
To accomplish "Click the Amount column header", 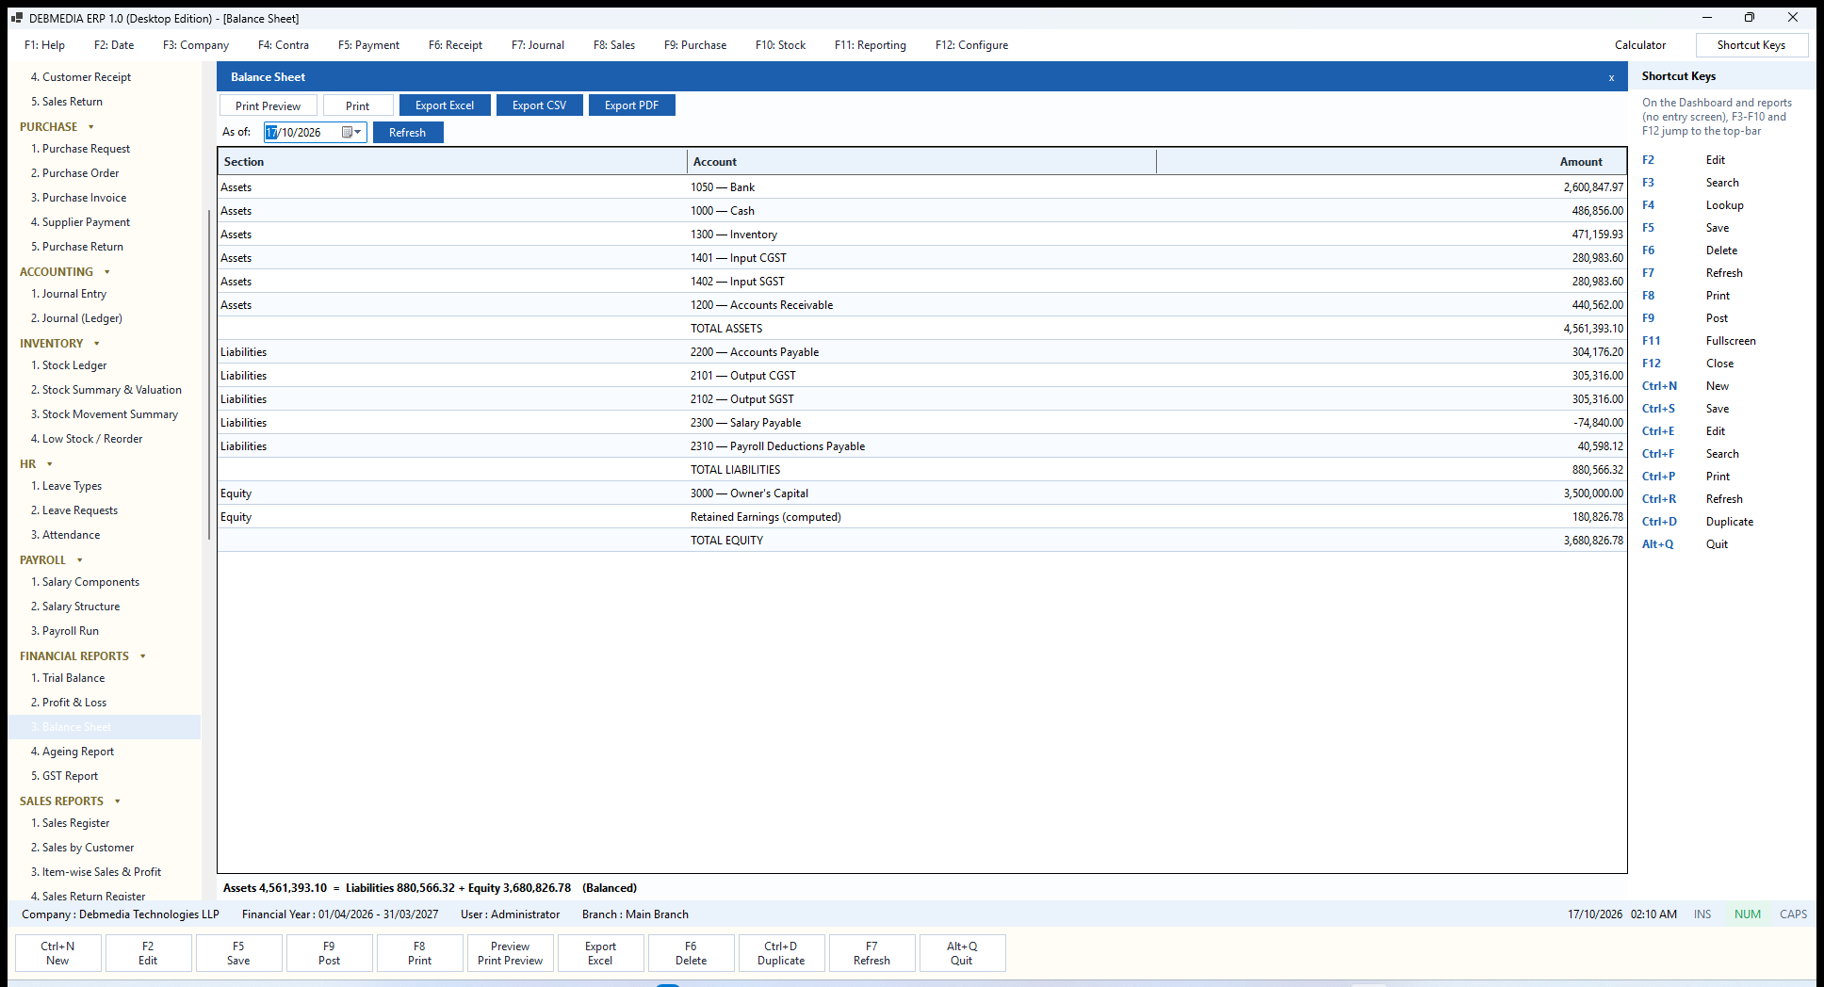I will (x=1391, y=162).
